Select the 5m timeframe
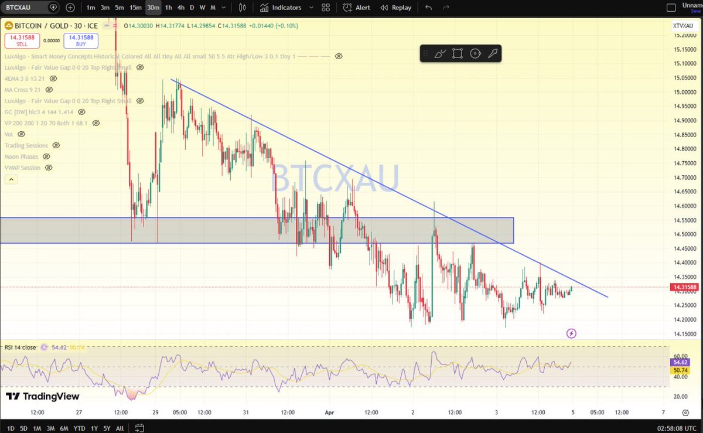The height and width of the screenshot is (433, 703). pos(120,8)
